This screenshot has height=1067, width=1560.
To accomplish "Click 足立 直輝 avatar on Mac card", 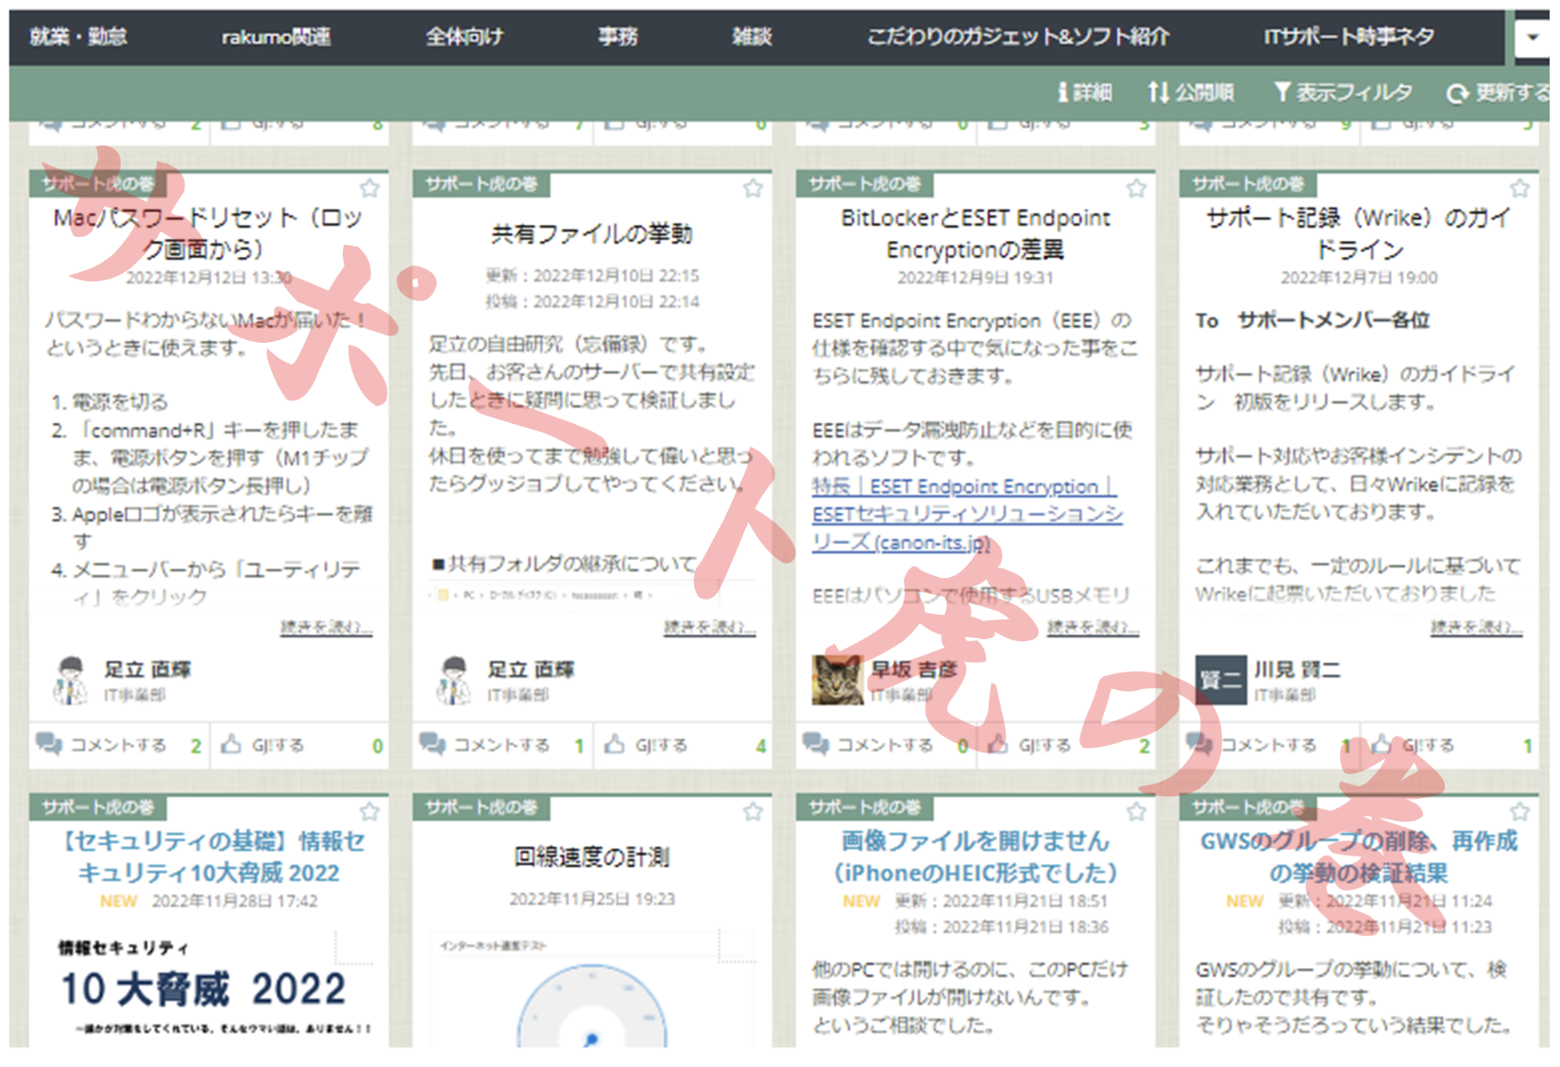I will [x=70, y=681].
